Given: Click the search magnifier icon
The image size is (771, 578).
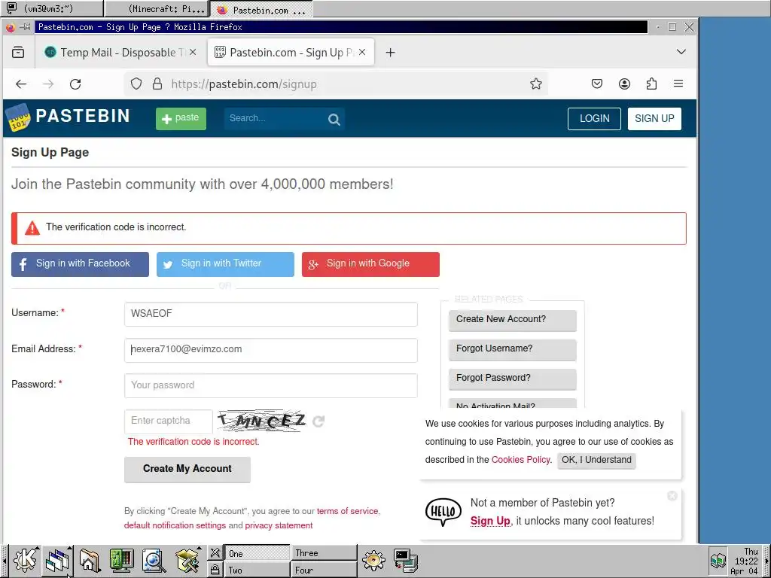Looking at the screenshot, I should coord(334,120).
